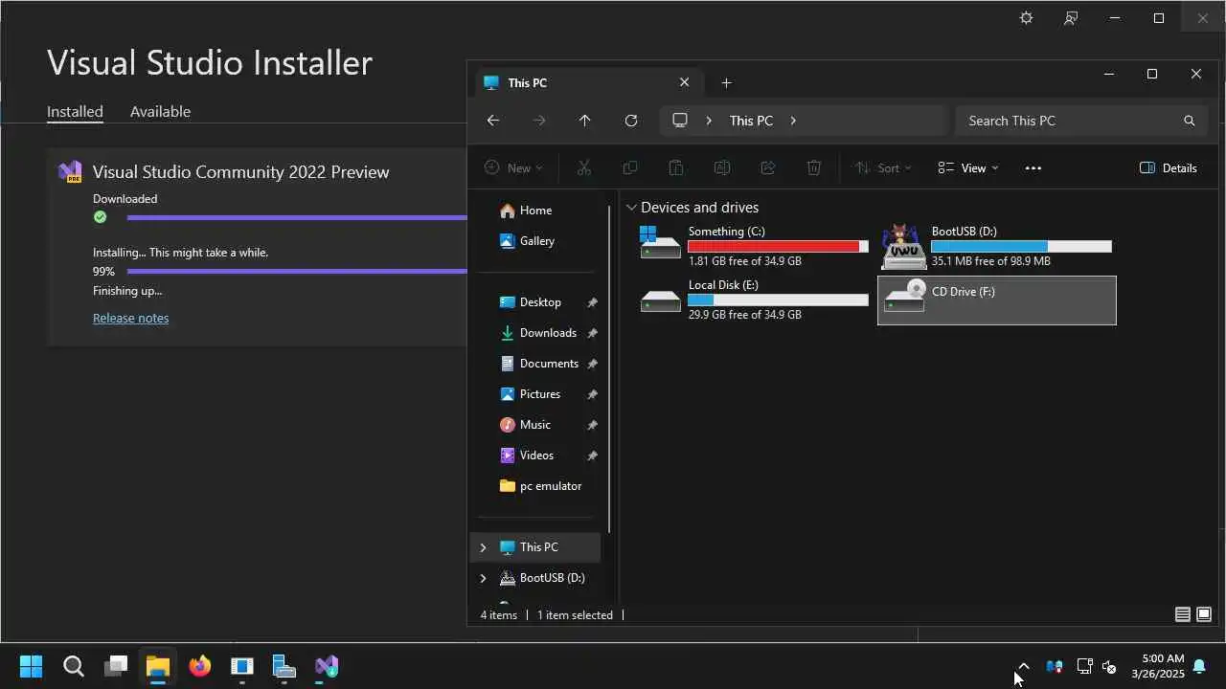The height and width of the screenshot is (689, 1226).
Task: Select the CD Drive (F:) tile
Action: pyautogui.click(x=997, y=300)
